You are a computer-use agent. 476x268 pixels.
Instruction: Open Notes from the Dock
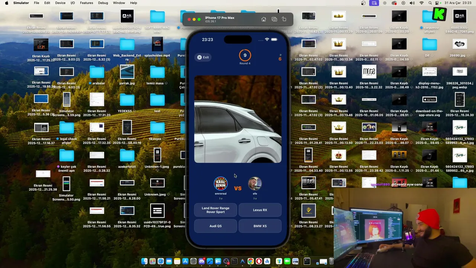click(177, 261)
